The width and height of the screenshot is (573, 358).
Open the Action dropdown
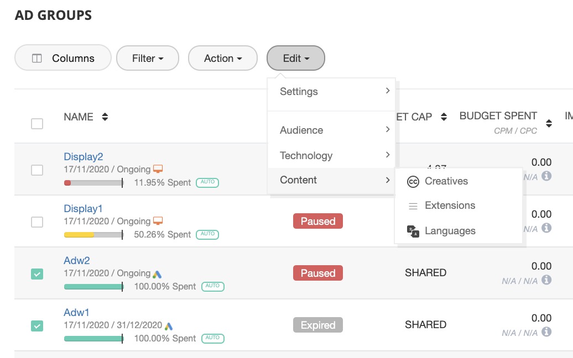tap(223, 58)
